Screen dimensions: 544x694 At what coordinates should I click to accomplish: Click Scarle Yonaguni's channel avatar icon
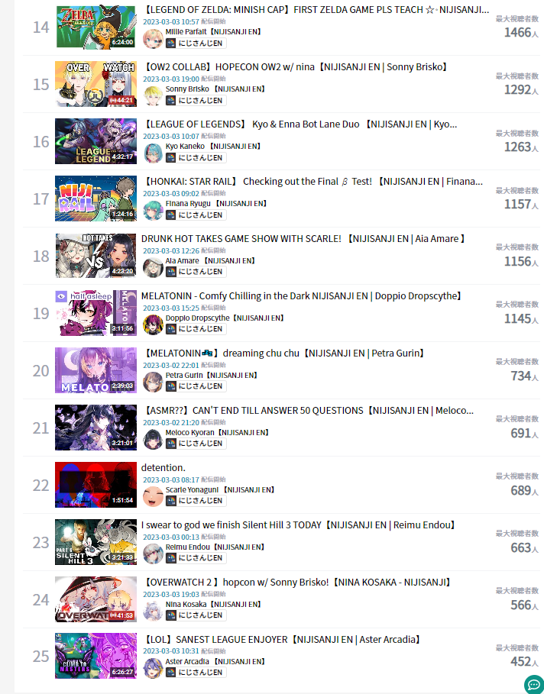click(153, 496)
